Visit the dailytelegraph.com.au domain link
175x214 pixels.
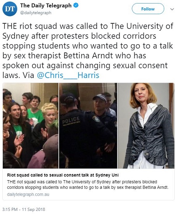point(28,194)
